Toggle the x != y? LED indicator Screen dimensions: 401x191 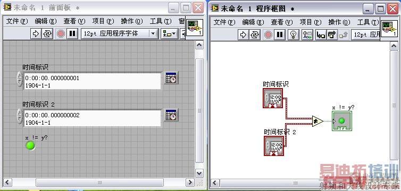point(30,145)
